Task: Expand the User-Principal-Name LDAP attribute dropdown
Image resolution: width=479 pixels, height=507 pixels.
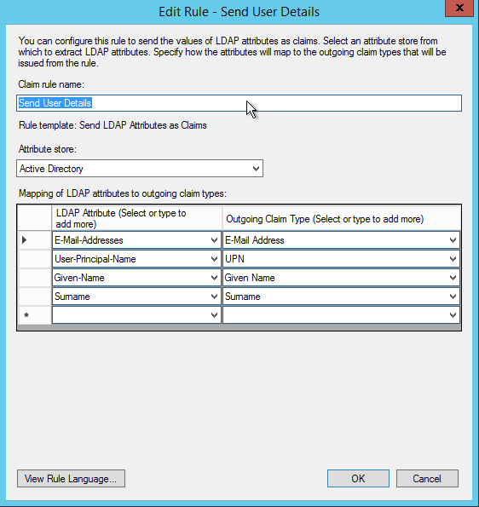Action: pos(214,259)
